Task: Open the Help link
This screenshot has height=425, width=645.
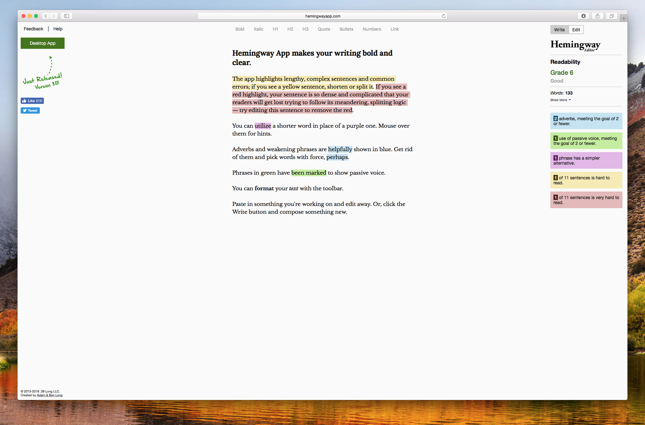Action: tap(58, 29)
